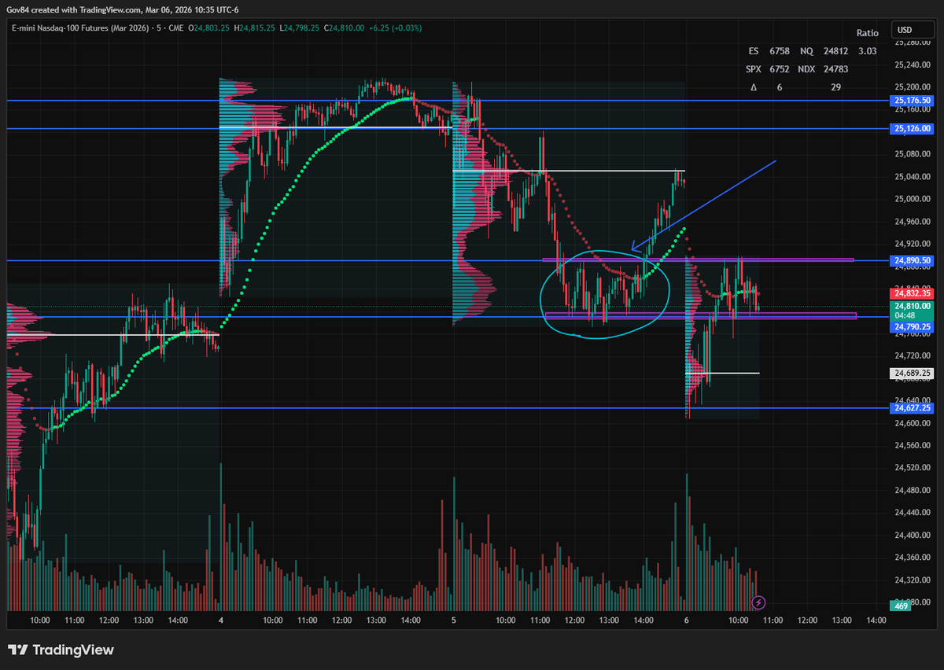Click the green 24,810.00 last price label

[x=913, y=305]
